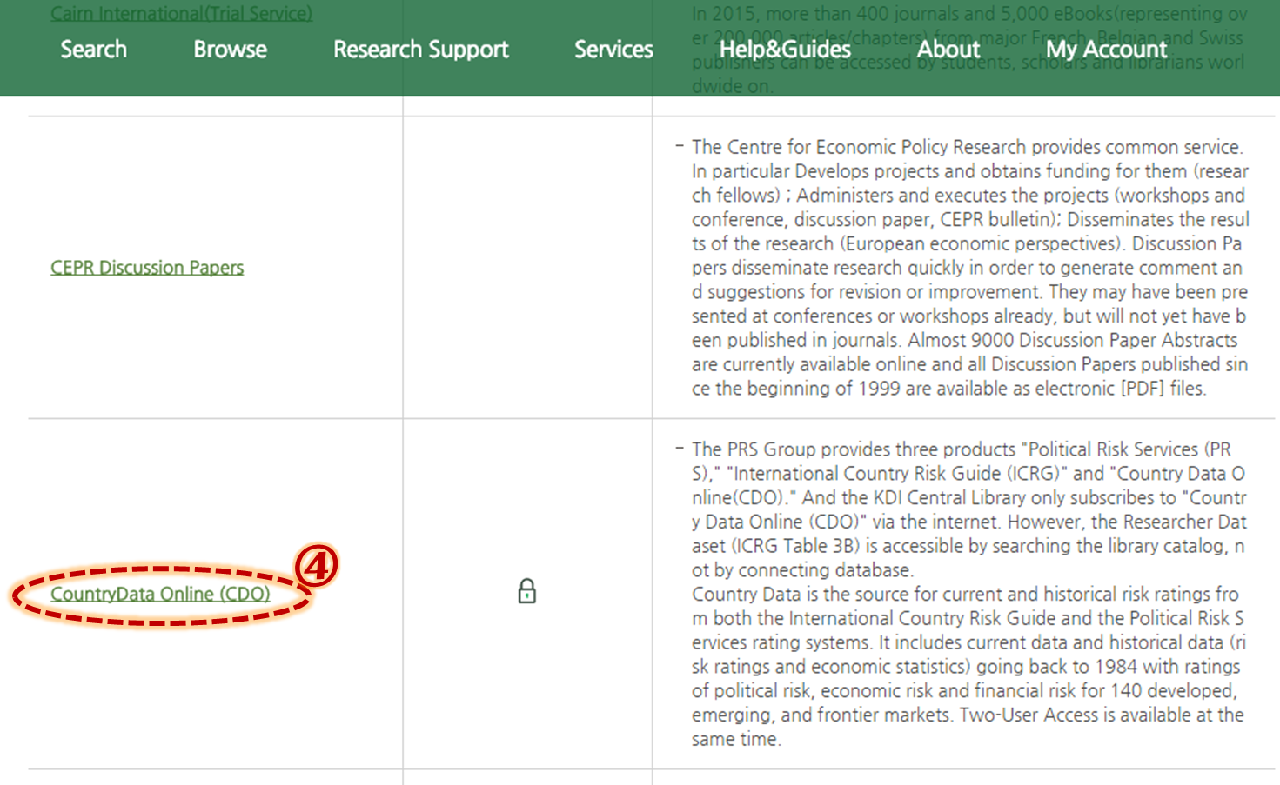Open the Help&Guides menu
The image size is (1280, 785).
click(x=785, y=50)
